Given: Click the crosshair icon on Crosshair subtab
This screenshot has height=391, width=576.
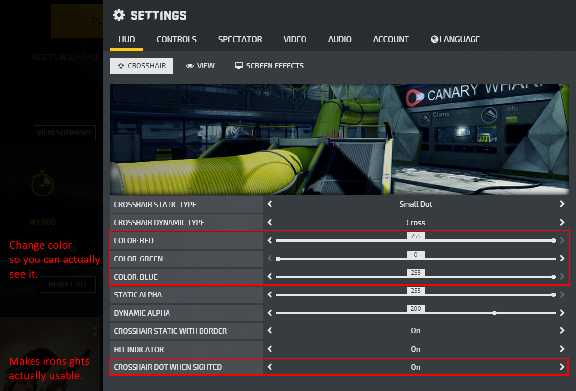Looking at the screenshot, I should pos(121,66).
